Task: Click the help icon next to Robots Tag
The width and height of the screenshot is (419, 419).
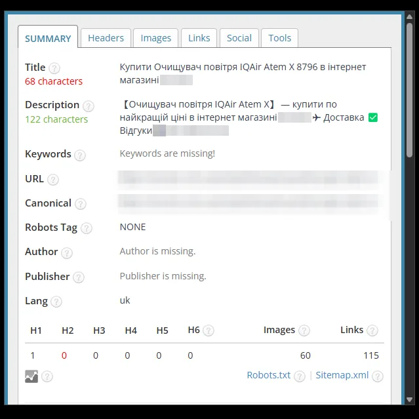Action: [87, 228]
